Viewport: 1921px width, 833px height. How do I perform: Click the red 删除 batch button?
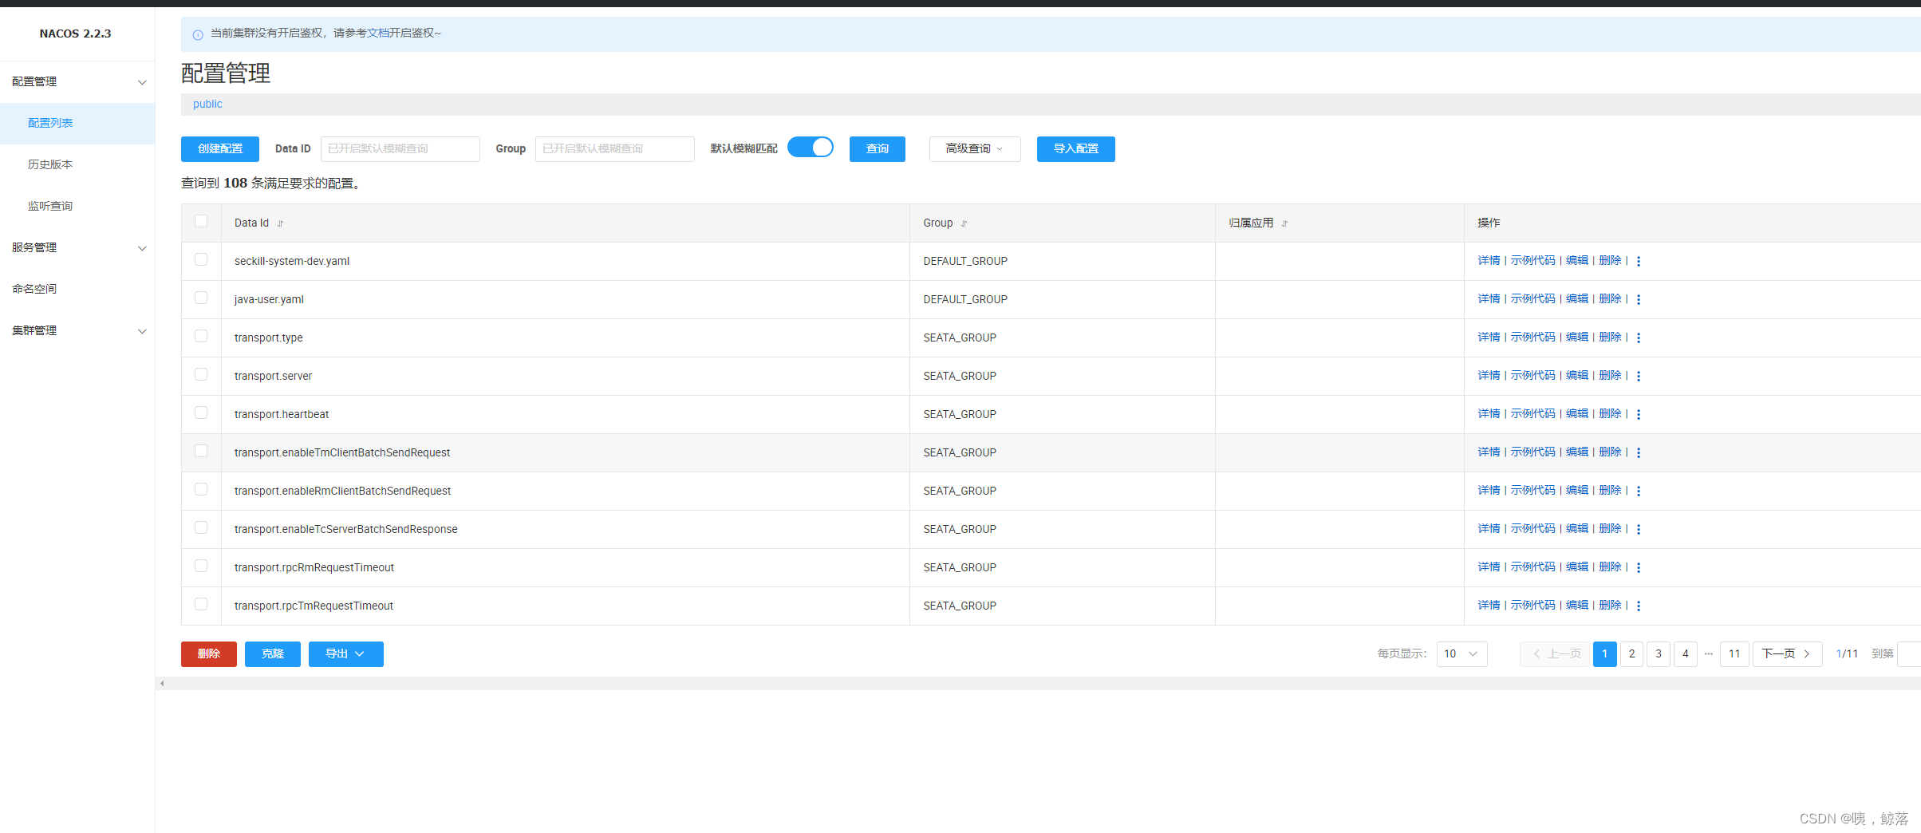[x=209, y=653]
